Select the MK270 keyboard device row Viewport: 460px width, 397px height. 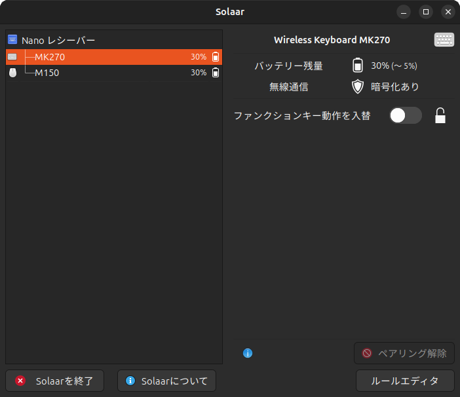point(114,57)
